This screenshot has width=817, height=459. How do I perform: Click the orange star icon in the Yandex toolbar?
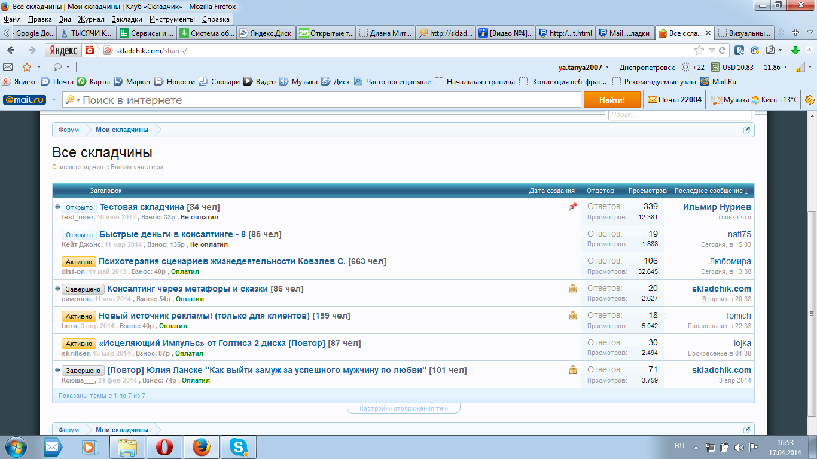coord(27,67)
